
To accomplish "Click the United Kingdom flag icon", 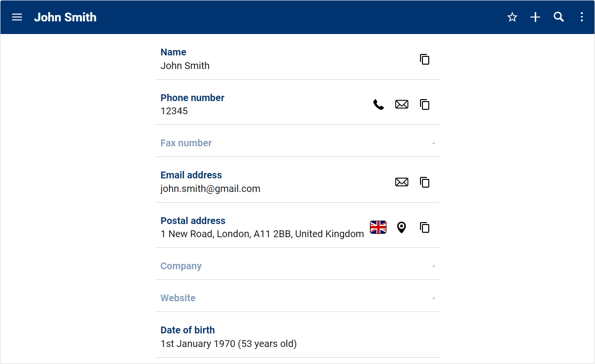I will click(x=378, y=227).
